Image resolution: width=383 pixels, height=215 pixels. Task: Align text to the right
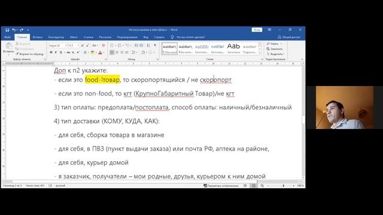point(122,53)
